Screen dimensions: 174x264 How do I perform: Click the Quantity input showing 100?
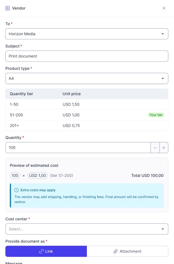[x=78, y=148]
